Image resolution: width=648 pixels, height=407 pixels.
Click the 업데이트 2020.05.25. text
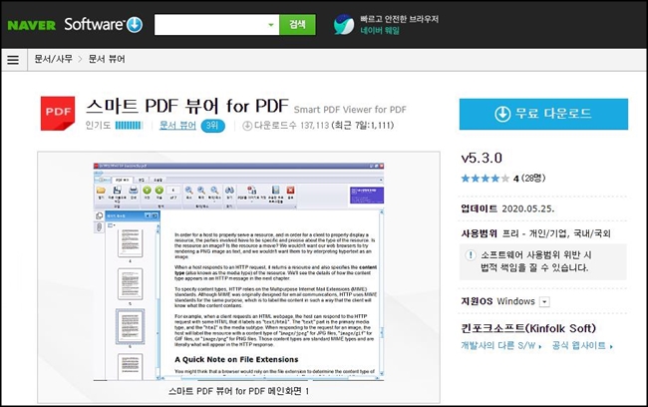point(507,208)
